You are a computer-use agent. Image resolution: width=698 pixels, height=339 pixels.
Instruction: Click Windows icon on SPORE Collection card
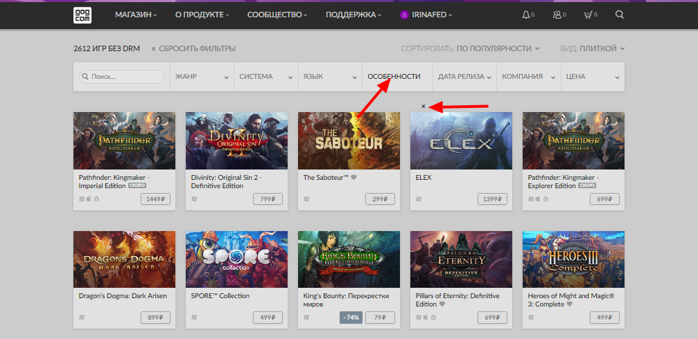tap(193, 318)
